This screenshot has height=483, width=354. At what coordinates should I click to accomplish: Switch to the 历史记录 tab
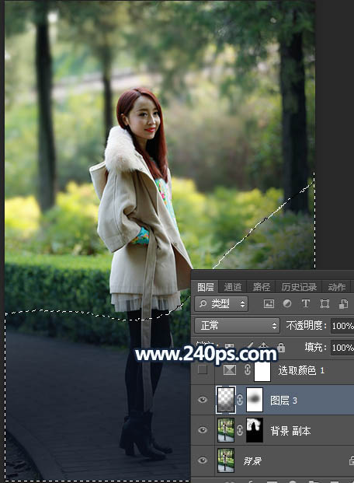299,287
